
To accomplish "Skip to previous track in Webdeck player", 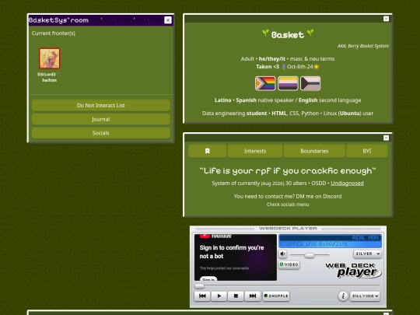I will pyautogui.click(x=202, y=296).
